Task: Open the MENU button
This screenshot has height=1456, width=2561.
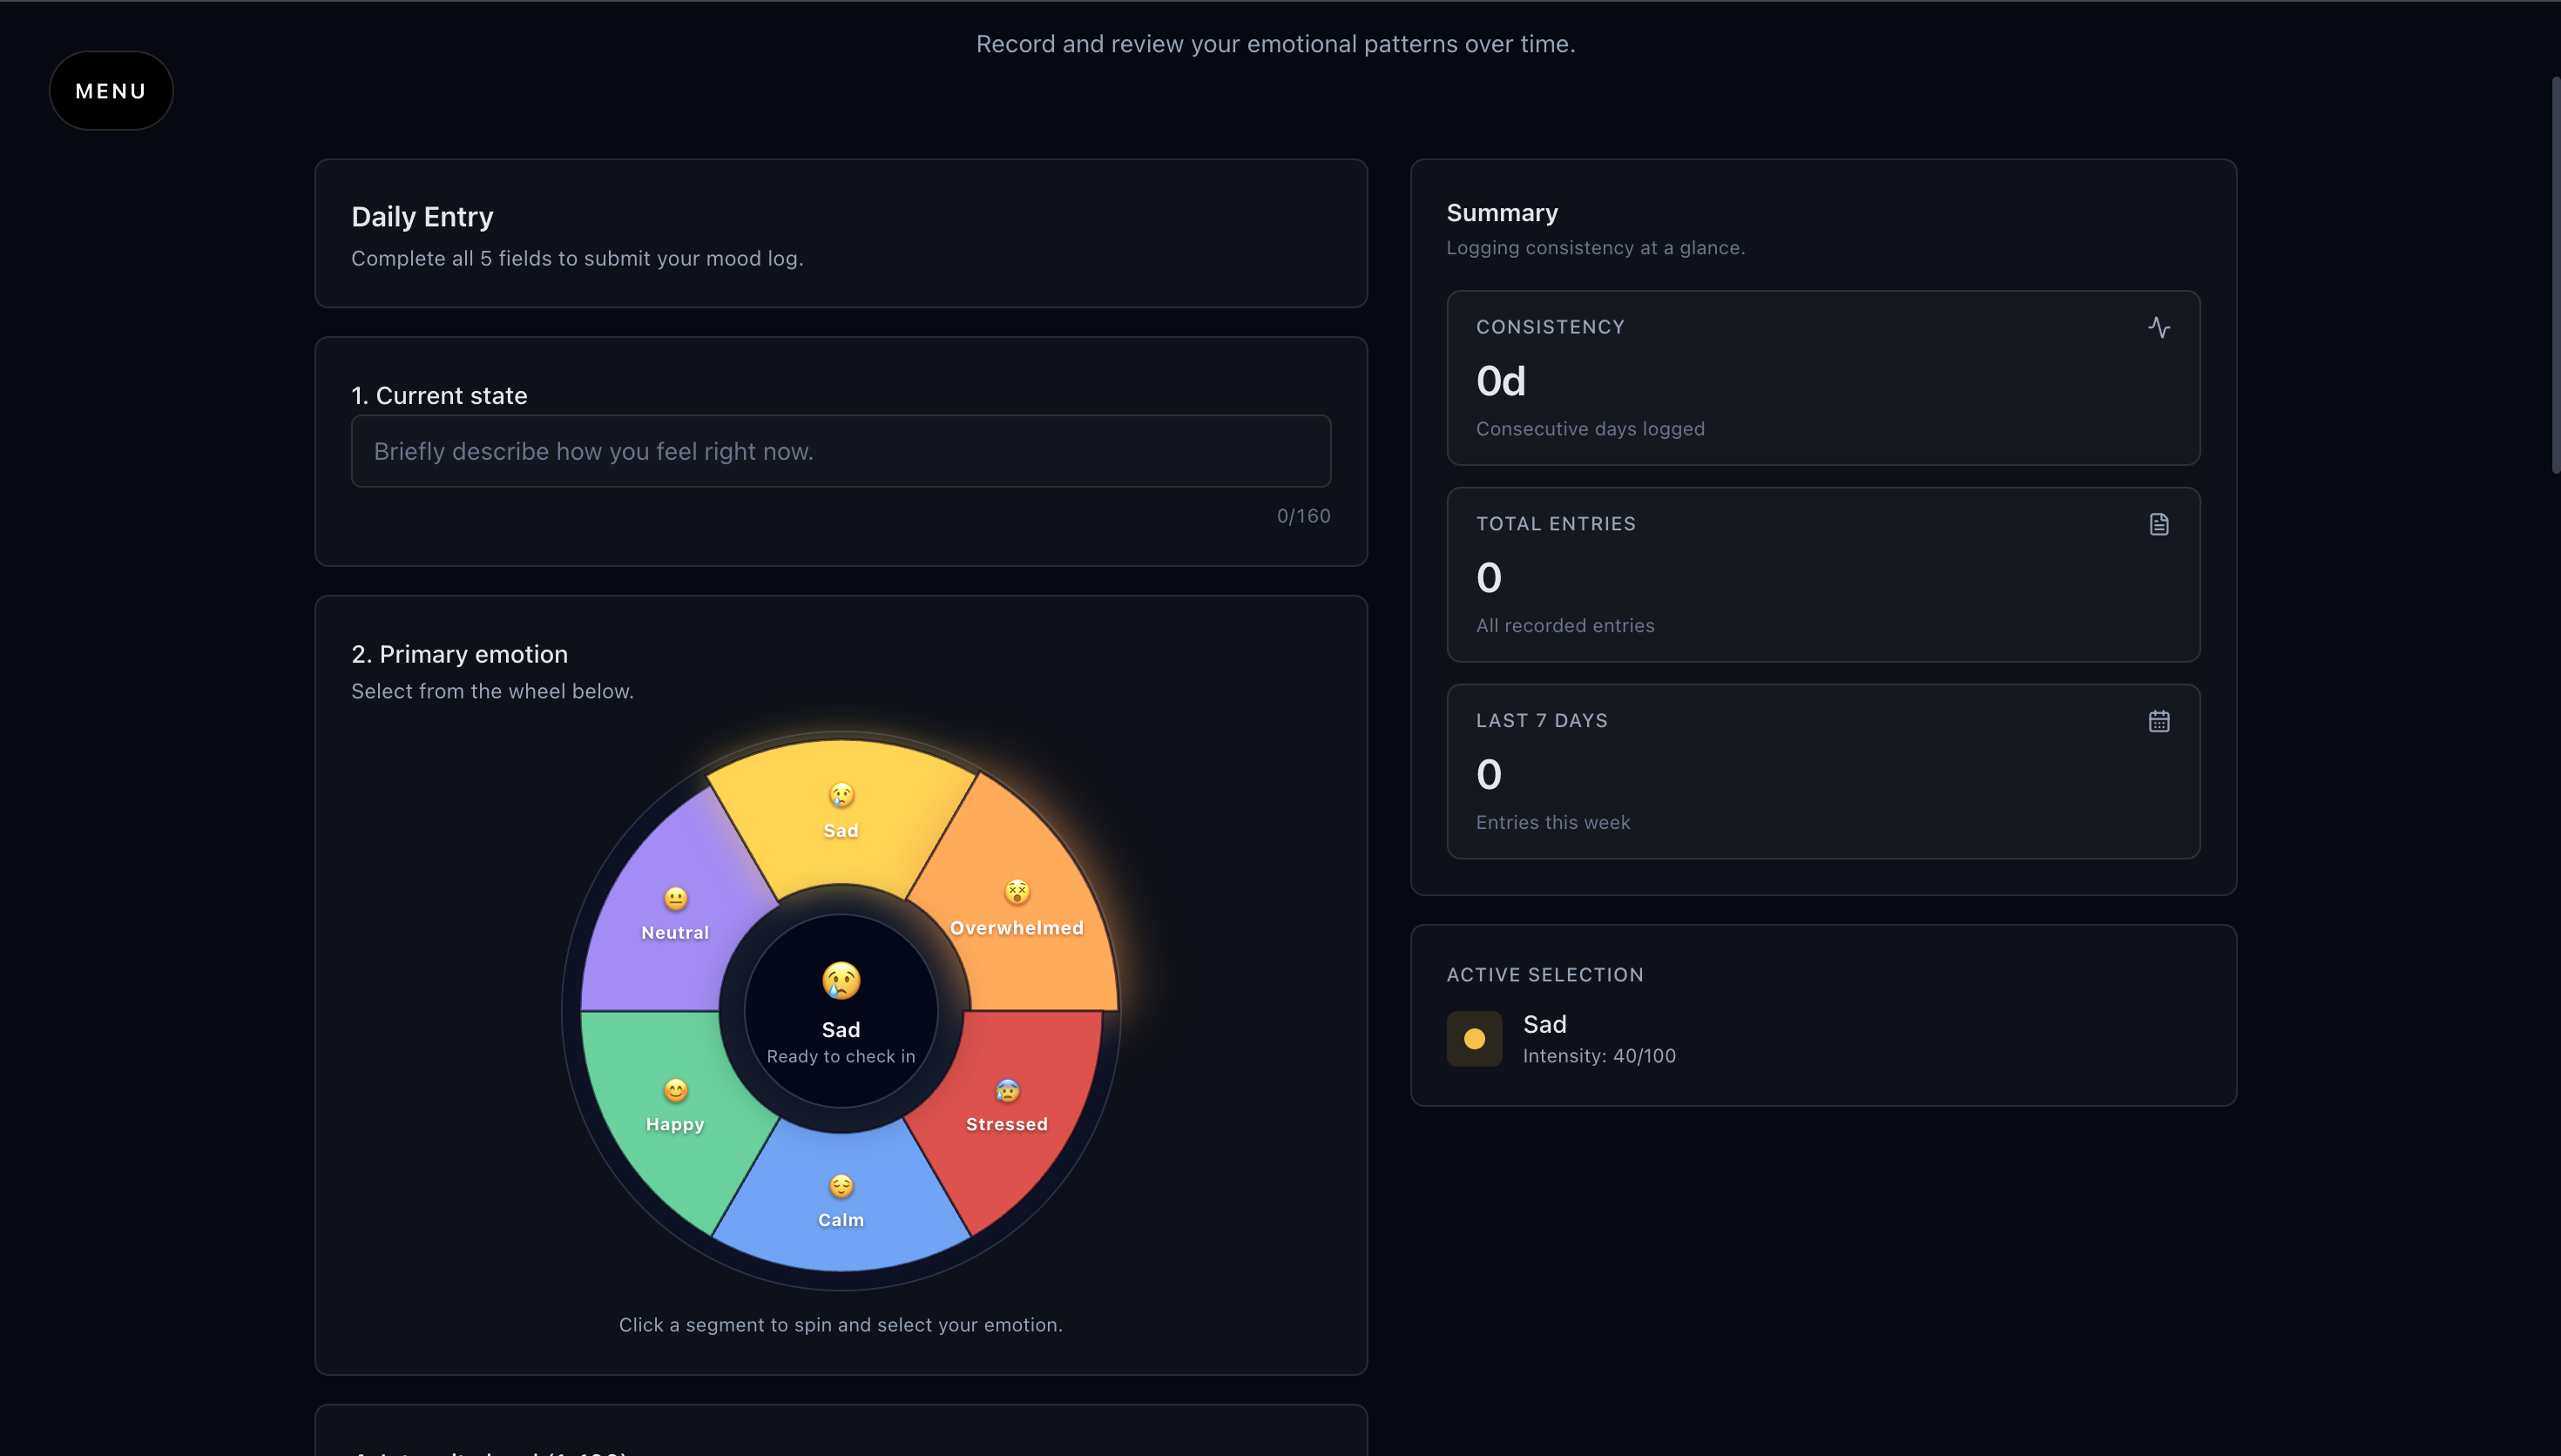Action: coord(111,91)
